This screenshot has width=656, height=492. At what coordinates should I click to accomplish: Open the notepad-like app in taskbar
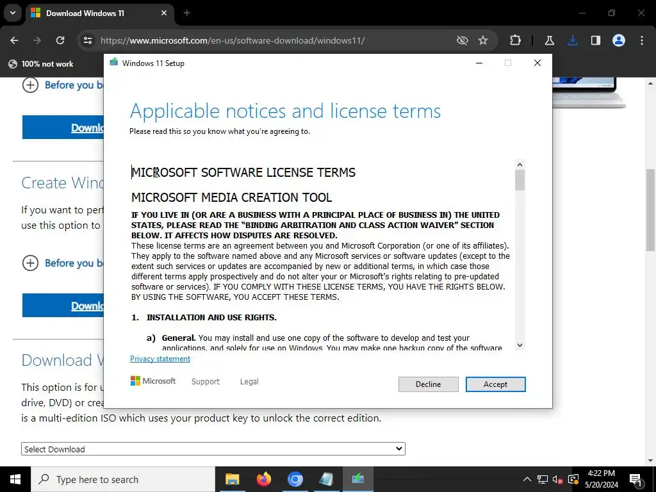click(326, 479)
